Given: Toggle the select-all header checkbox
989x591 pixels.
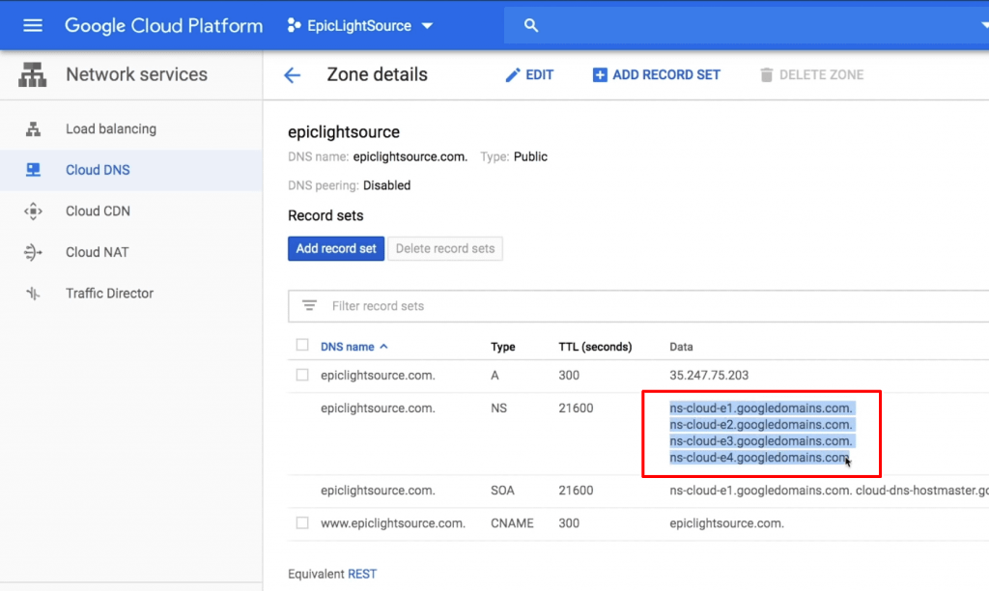Looking at the screenshot, I should 302,345.
